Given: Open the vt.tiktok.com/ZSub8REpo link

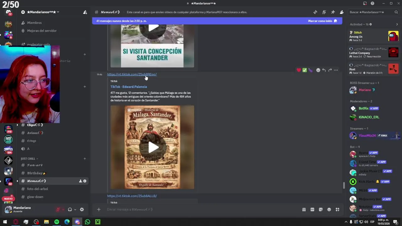Looking at the screenshot, I should click(x=132, y=74).
